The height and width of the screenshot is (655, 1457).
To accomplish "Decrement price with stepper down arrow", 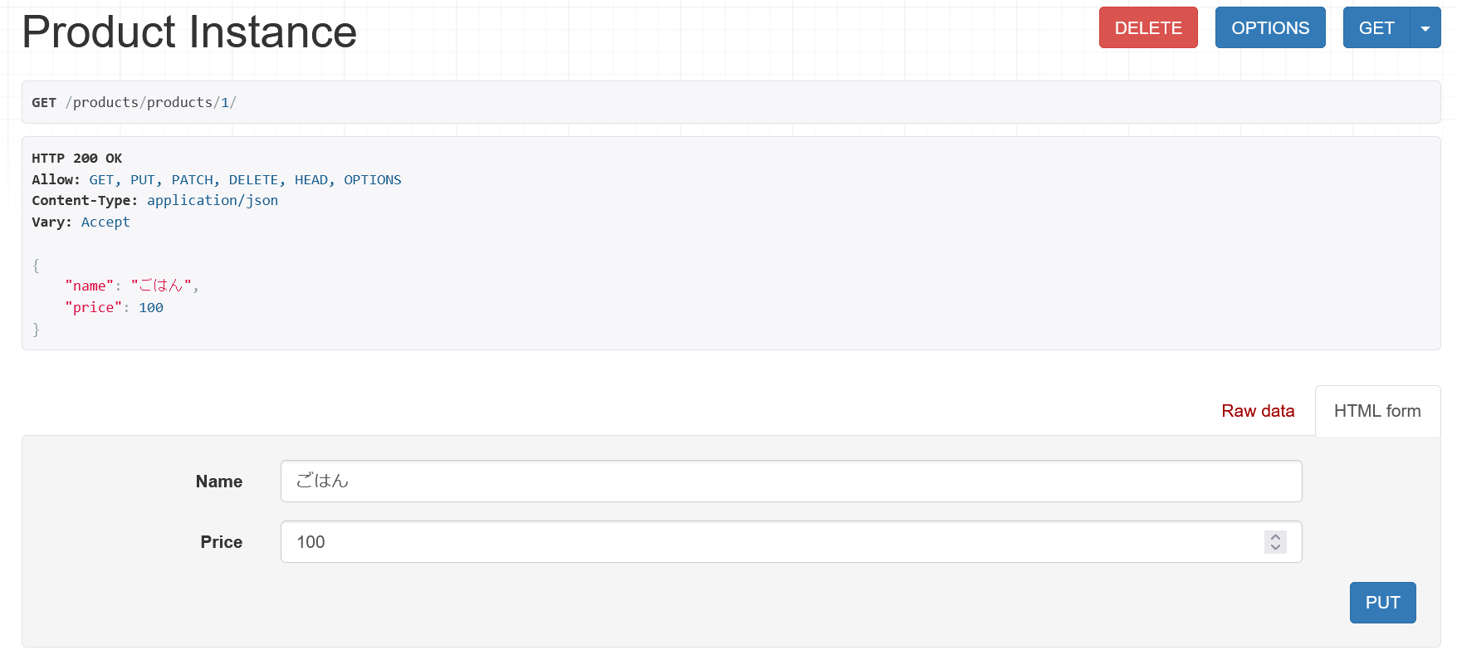I will 1276,548.
